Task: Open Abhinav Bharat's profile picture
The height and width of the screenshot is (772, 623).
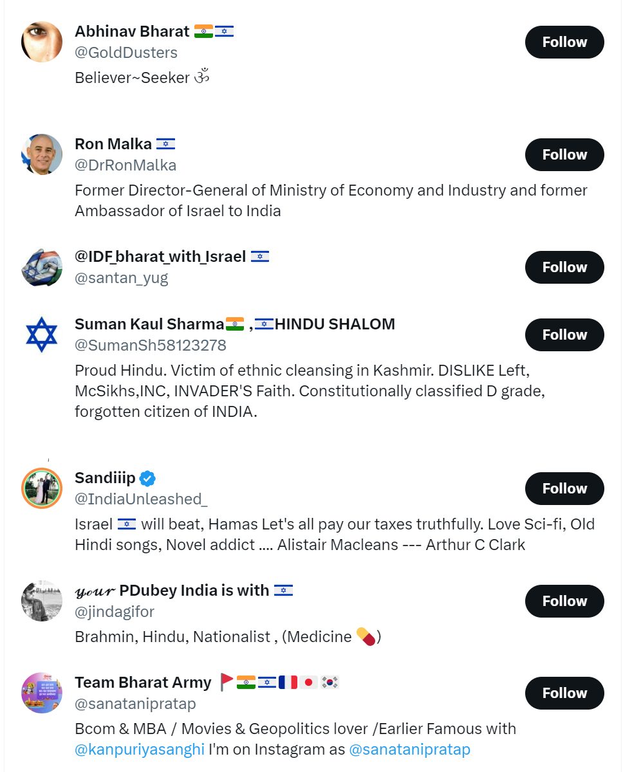Action: [42, 42]
